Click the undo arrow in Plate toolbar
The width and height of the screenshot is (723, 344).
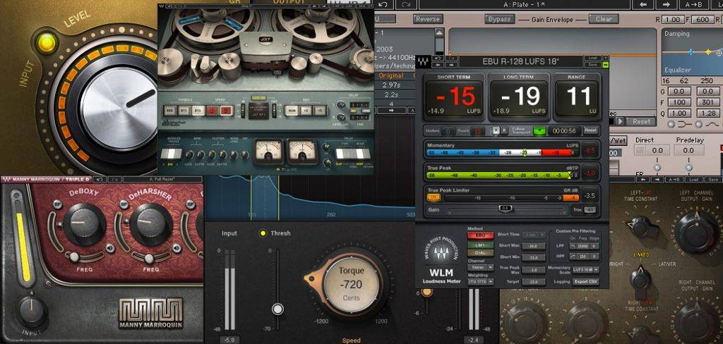pyautogui.click(x=384, y=5)
